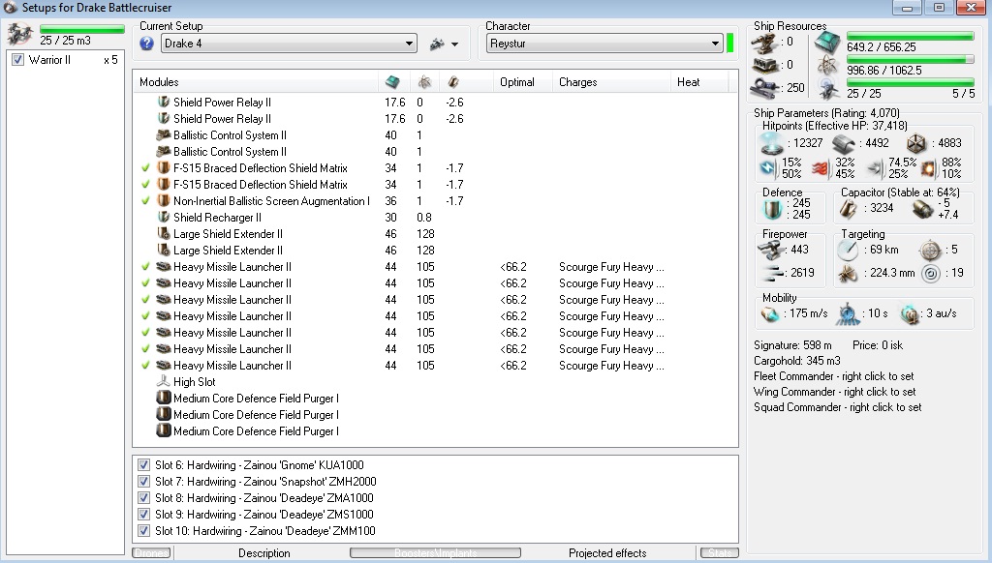Viewport: 992px width, 563px height.
Task: Click the Firepower DPS icon showing 443
Action: 770,250
